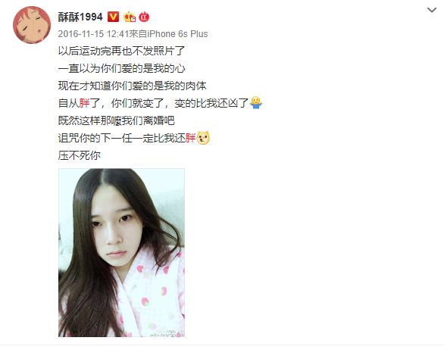Click the line 现在才知道你们爱的是我的肉体
The width and height of the screenshot is (444, 350).
coord(133,86)
